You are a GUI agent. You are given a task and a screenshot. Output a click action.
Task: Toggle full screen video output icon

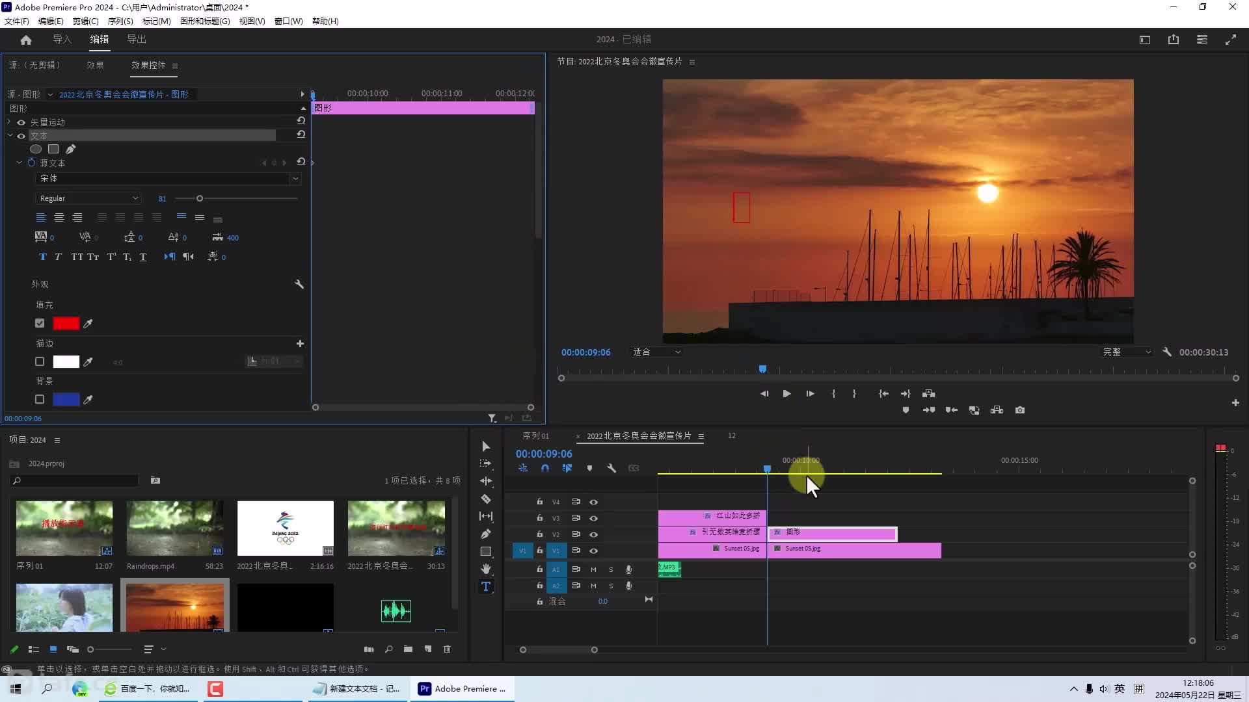coord(1231,40)
